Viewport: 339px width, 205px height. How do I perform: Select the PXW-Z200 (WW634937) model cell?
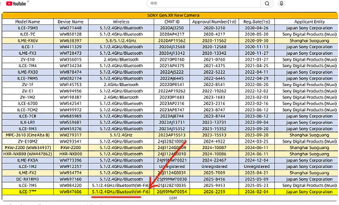click(28, 148)
